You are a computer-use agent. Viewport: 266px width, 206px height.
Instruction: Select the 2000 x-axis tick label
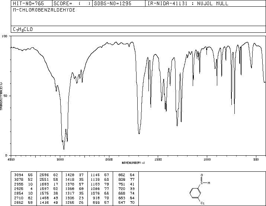point(109,159)
